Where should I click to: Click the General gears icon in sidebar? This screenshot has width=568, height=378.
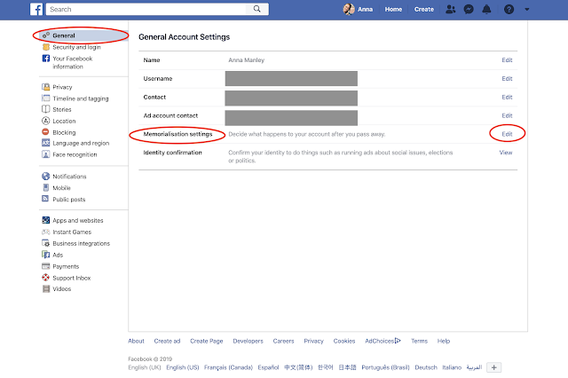click(45, 35)
